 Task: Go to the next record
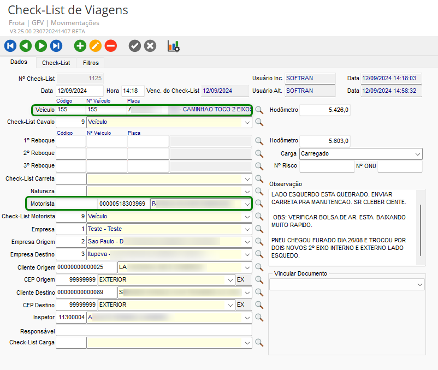point(41,46)
